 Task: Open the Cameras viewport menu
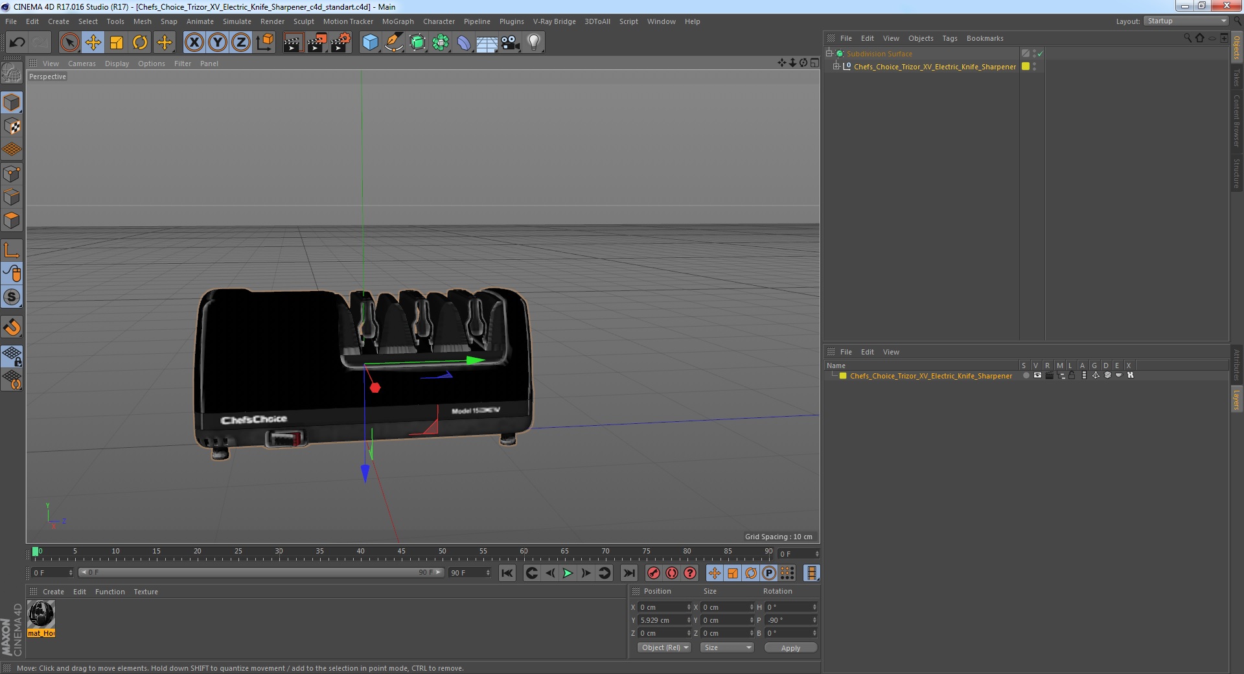pyautogui.click(x=82, y=64)
